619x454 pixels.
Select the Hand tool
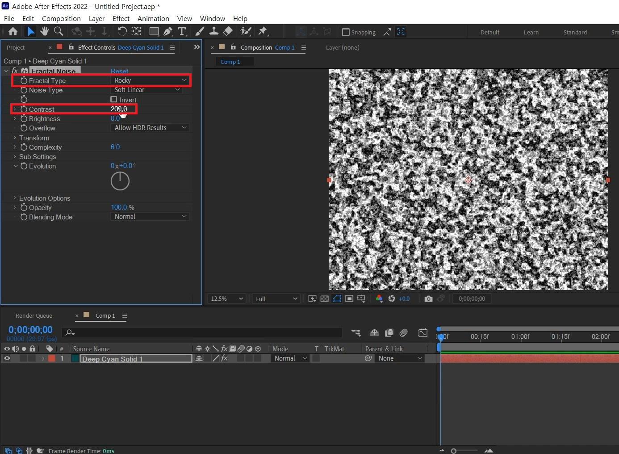tap(44, 31)
